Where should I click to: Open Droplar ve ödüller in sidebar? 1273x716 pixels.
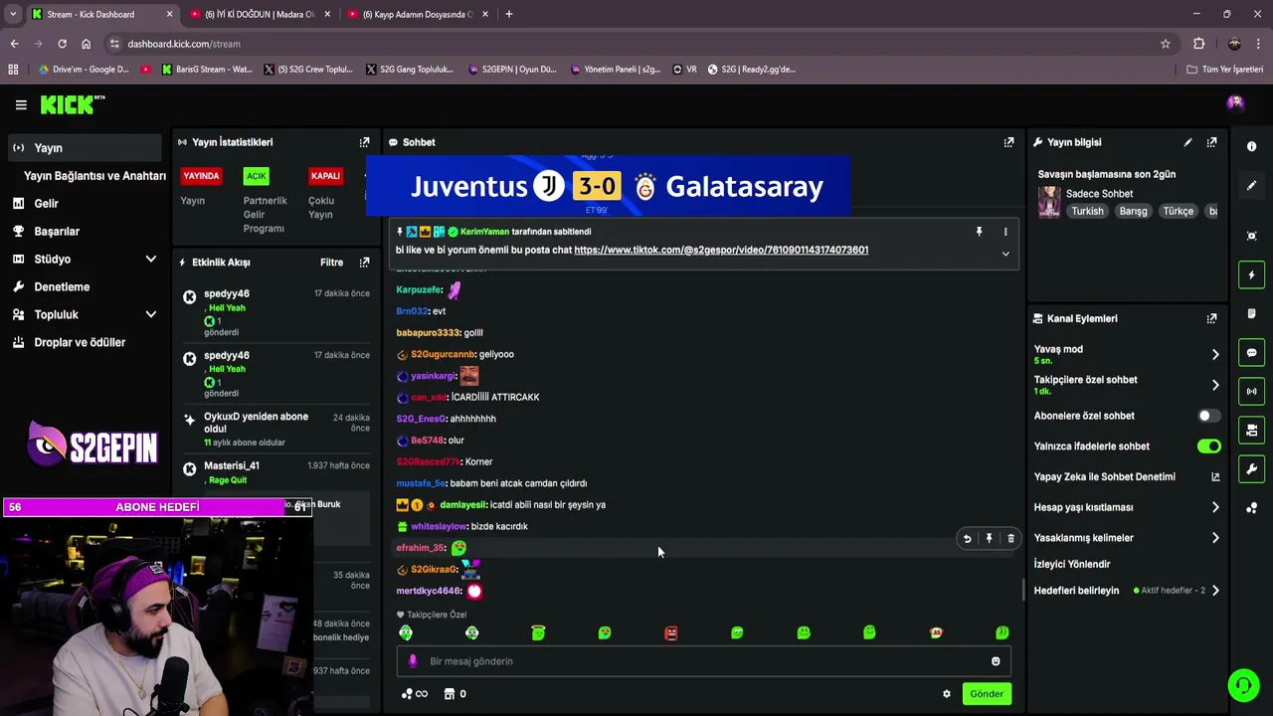click(x=80, y=343)
